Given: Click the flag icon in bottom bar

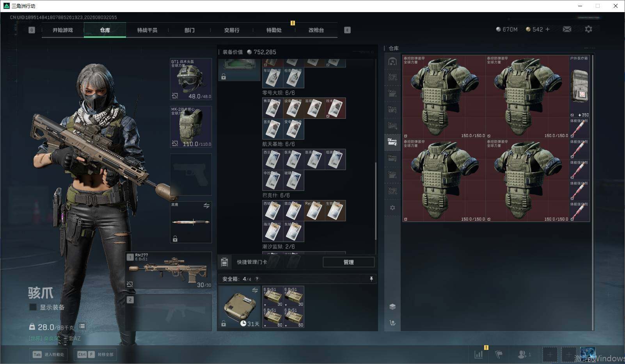Looking at the screenshot, I should [499, 354].
